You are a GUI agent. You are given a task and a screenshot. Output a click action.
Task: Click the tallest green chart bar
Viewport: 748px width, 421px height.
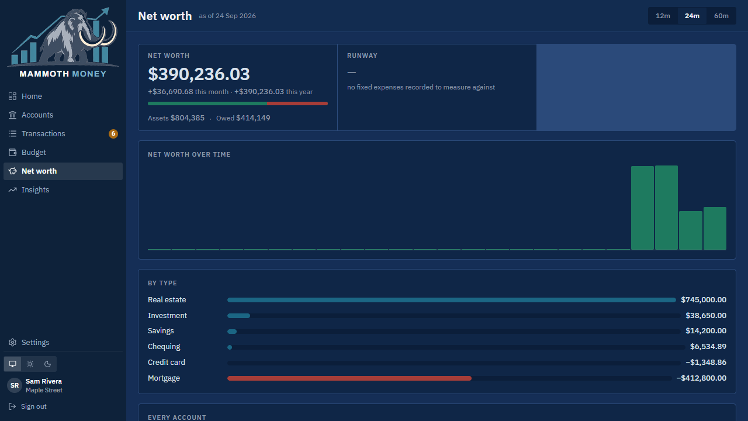click(666, 208)
